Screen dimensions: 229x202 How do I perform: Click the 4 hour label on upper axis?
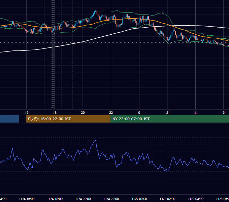point(195,113)
